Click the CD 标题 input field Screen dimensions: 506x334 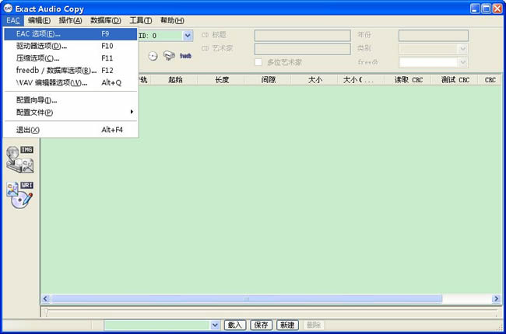tap(302, 36)
